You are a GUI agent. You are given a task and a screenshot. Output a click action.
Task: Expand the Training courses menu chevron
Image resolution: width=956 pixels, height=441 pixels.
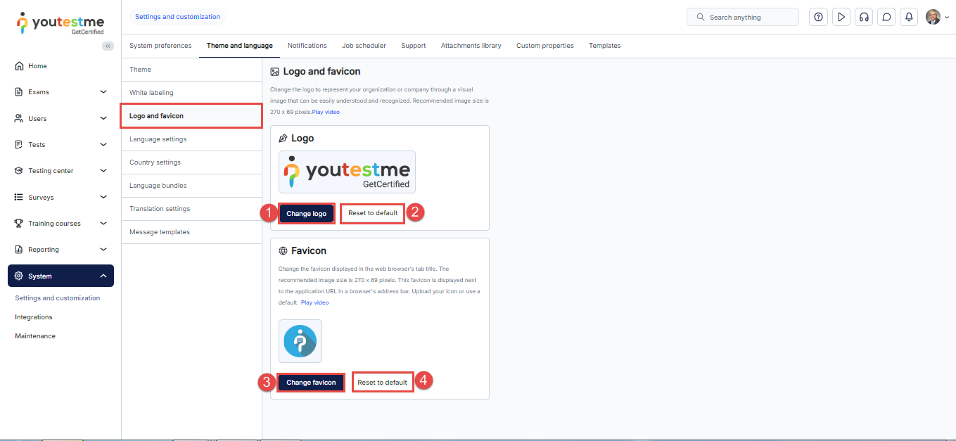click(x=103, y=223)
